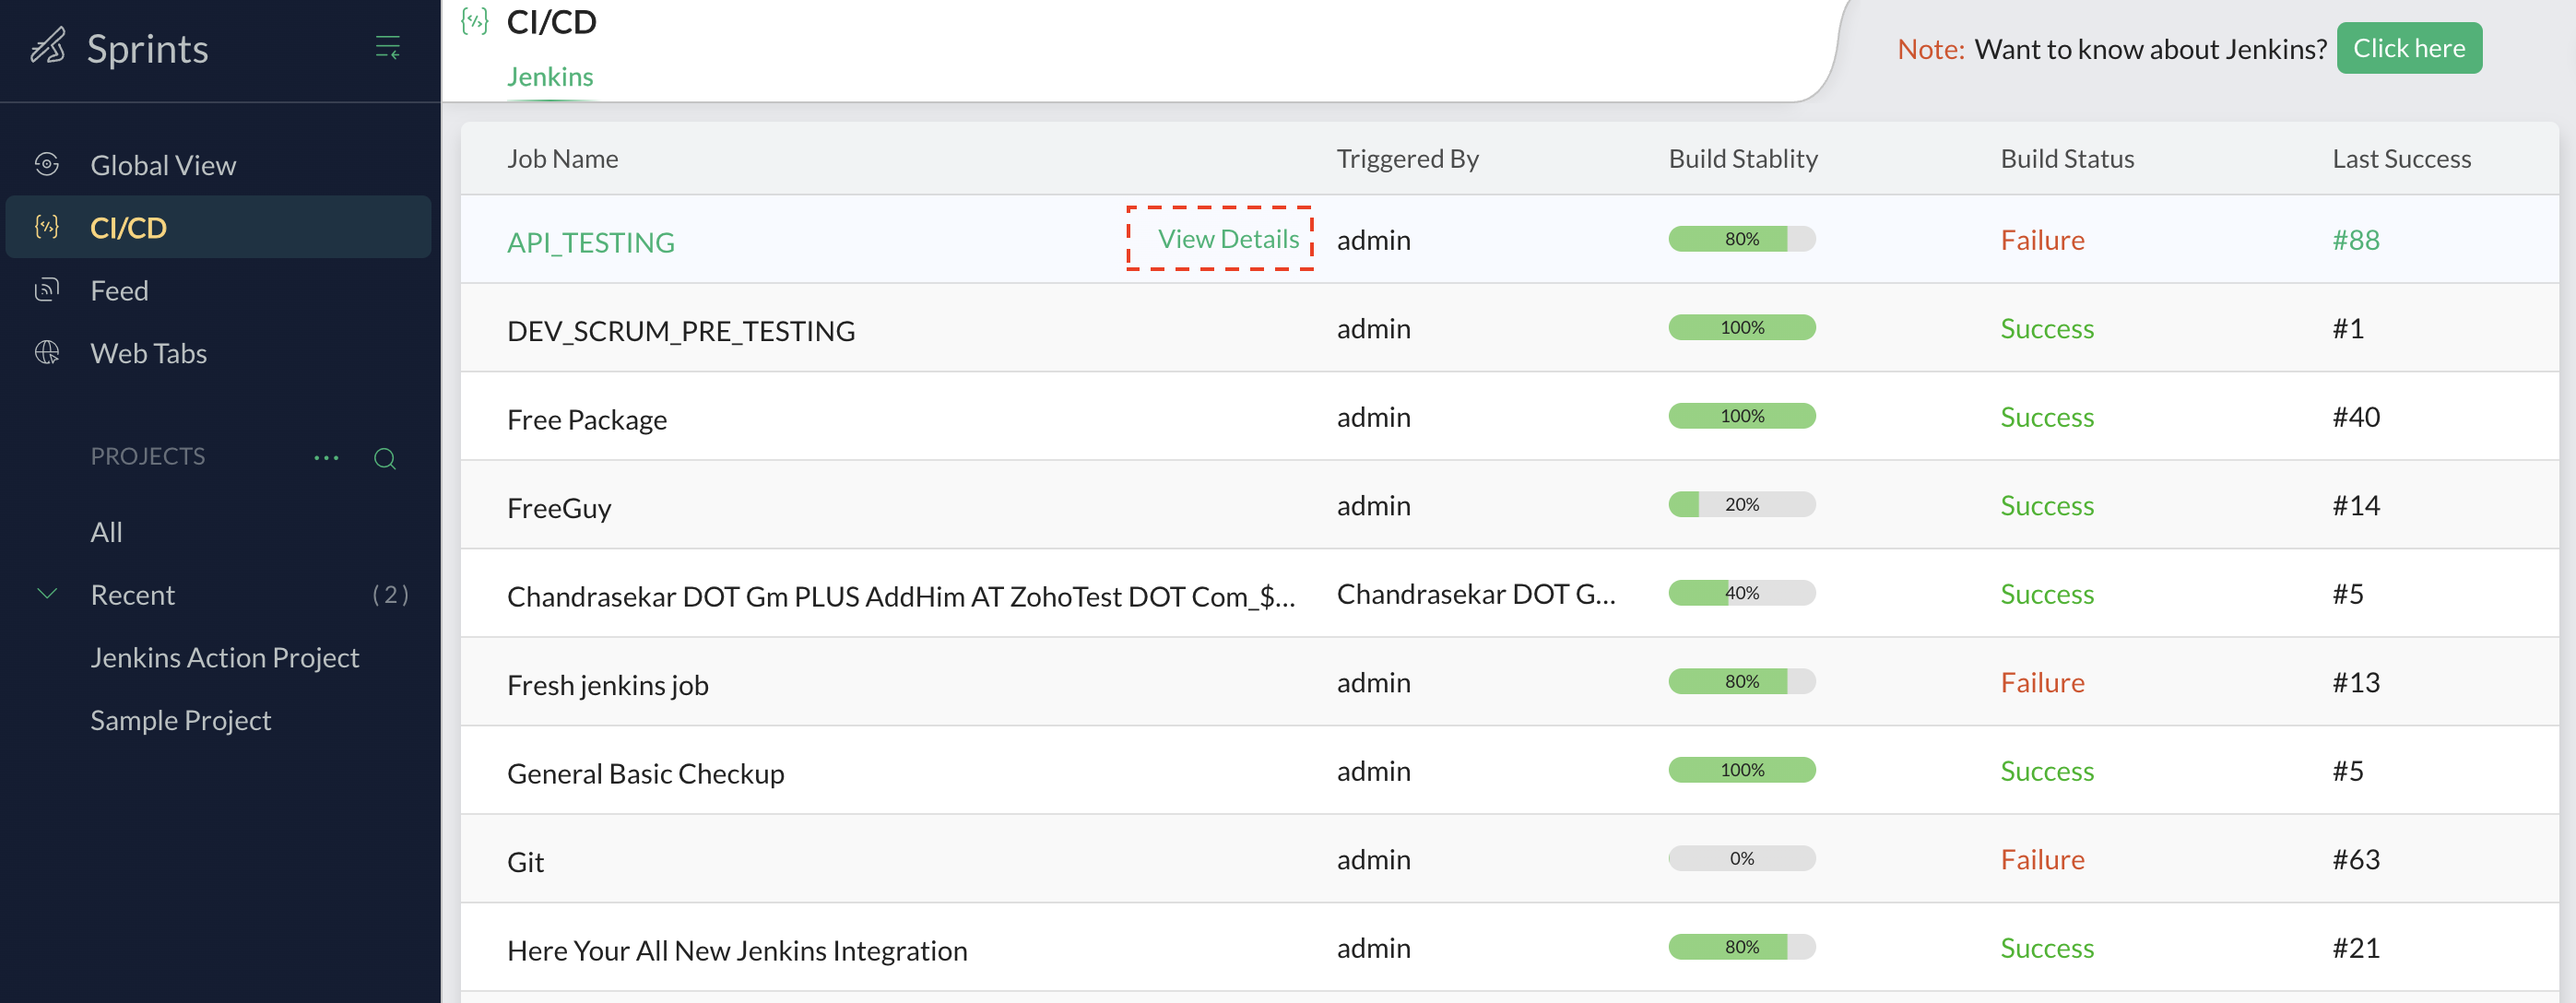Viewport: 2576px width, 1003px height.
Task: Click the Chandrasekar DOT G... triggered-by cell
Action: [x=1476, y=594]
